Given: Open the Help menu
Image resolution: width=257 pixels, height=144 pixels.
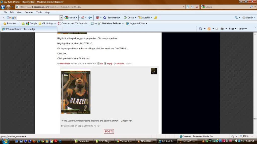Looking at the screenshot, I should tap(47, 12).
